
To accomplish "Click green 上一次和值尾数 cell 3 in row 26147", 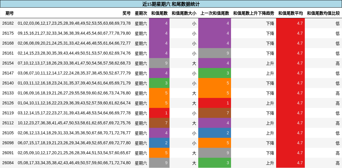I will [x=215, y=73].
